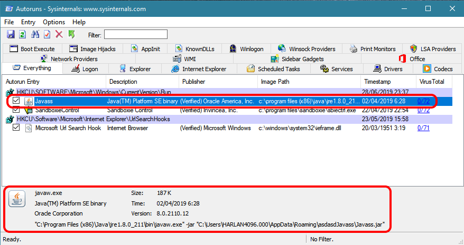Viewport: 464px width, 245px height.
Task: Uncheck the Microsoft Url Search Hook entry
Action: [16, 128]
